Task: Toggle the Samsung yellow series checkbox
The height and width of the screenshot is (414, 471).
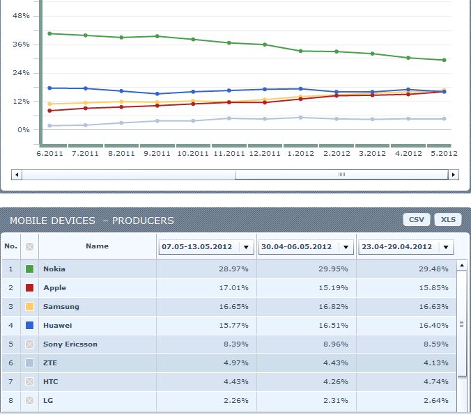Action: coord(29,306)
